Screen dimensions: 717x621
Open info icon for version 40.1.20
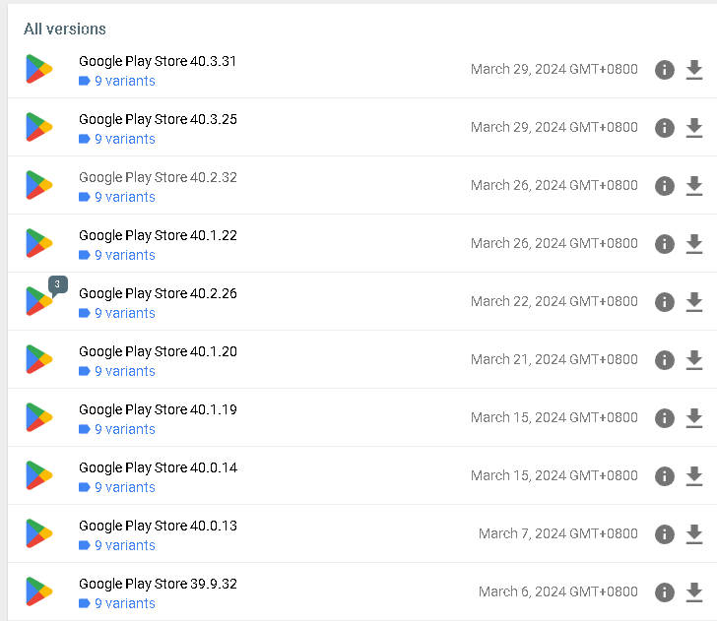[x=665, y=360]
